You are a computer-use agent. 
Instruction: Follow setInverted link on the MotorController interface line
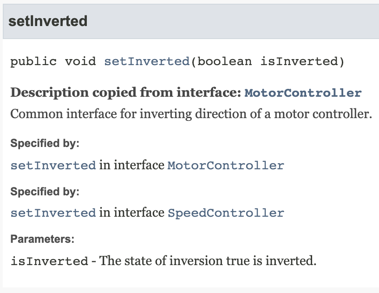[x=53, y=166]
